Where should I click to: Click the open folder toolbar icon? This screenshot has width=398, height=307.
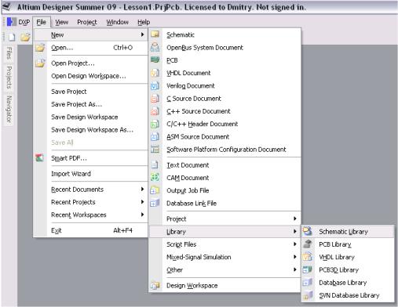tap(25, 37)
